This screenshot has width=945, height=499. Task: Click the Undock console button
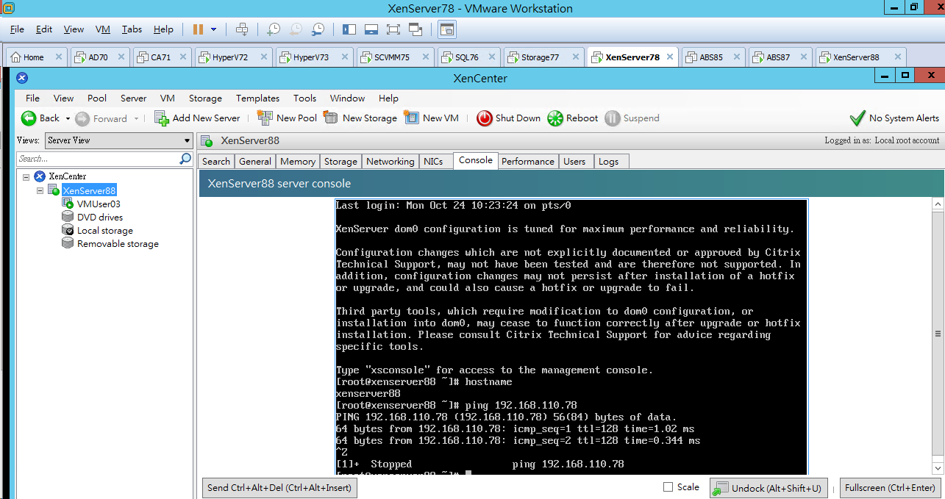[769, 488]
